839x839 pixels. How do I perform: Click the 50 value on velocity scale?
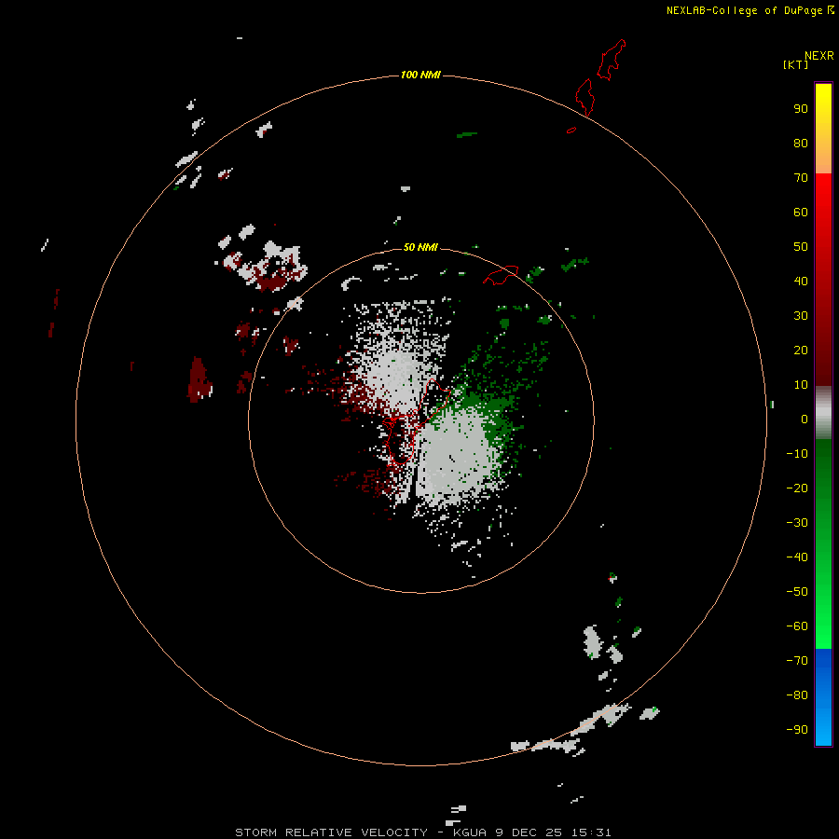coord(801,247)
